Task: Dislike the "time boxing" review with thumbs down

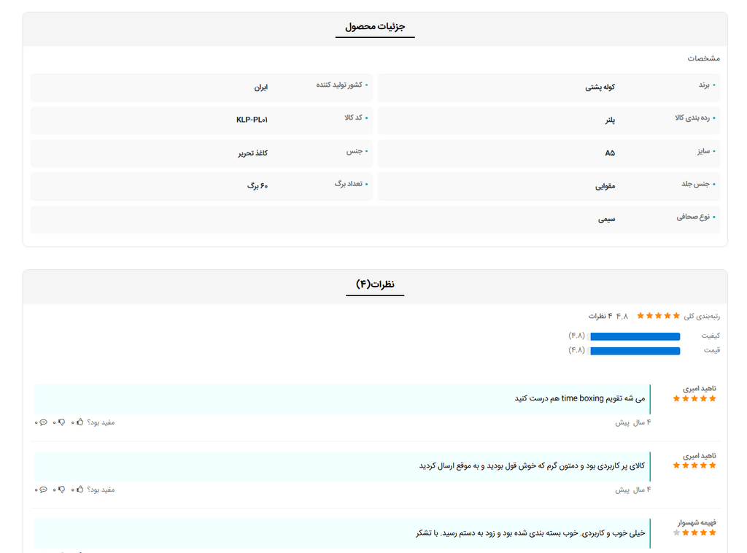Action: pyautogui.click(x=61, y=422)
